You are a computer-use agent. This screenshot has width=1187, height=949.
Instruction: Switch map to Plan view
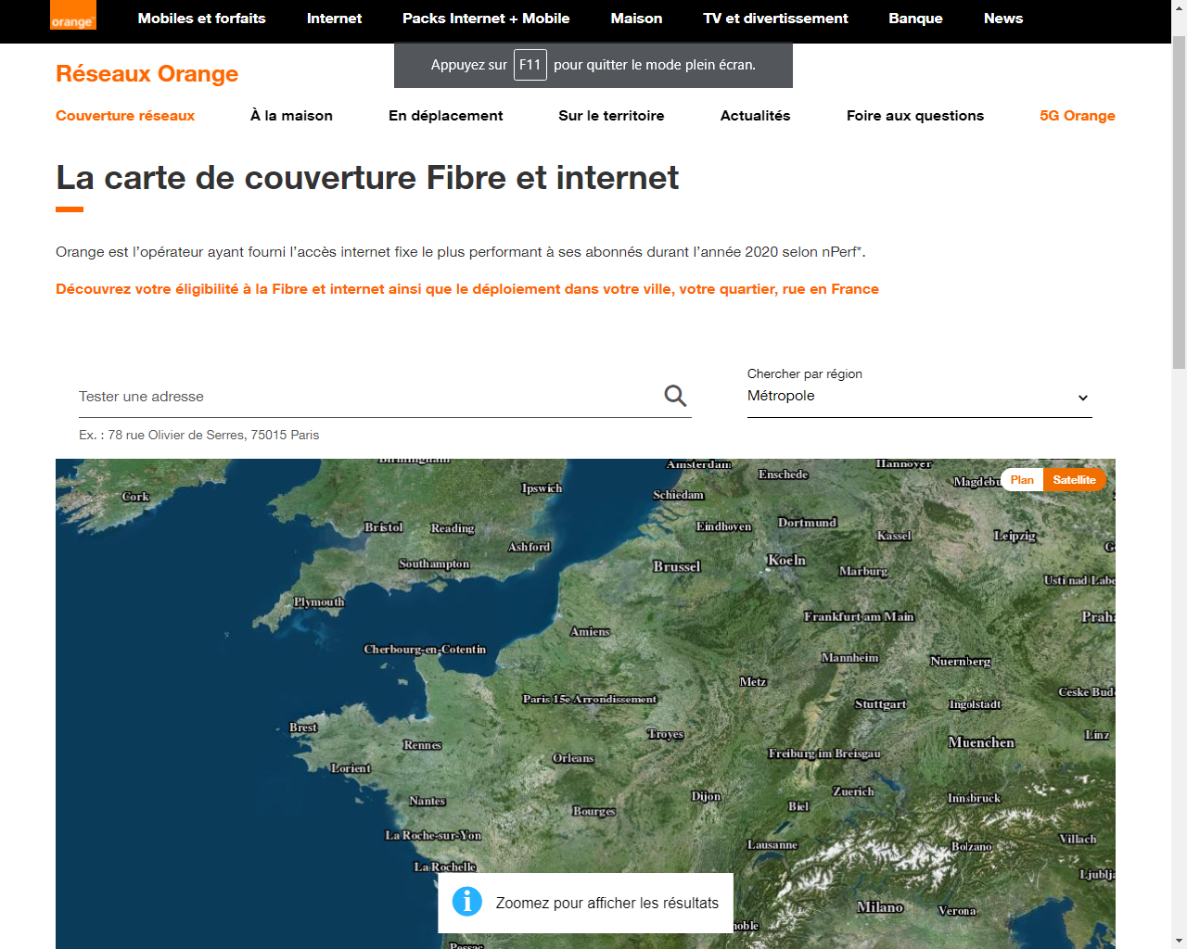[x=1022, y=480]
